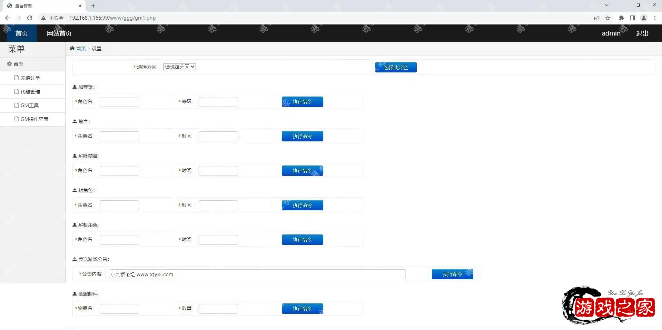The height and width of the screenshot is (330, 662).
Task: Open a new browser tab
Action: point(93,6)
